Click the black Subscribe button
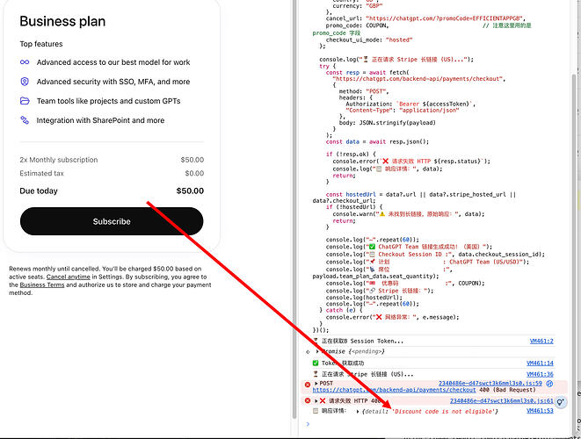 click(112, 221)
